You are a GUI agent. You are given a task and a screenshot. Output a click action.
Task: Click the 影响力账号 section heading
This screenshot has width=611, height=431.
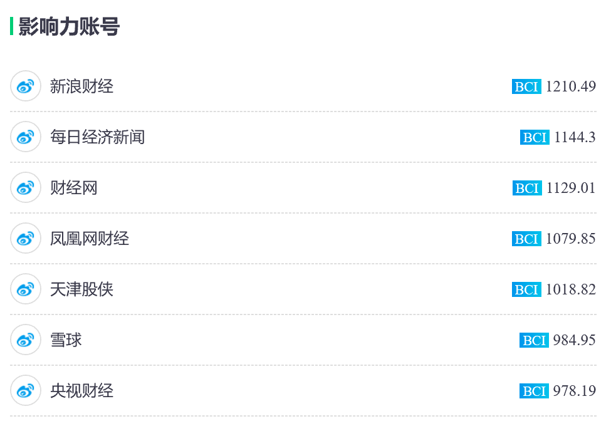tap(69, 26)
